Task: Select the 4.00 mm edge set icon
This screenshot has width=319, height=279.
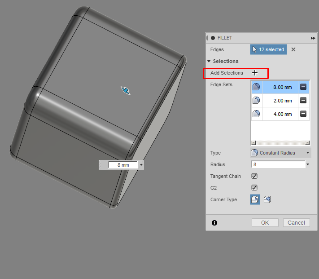Action: (x=256, y=114)
